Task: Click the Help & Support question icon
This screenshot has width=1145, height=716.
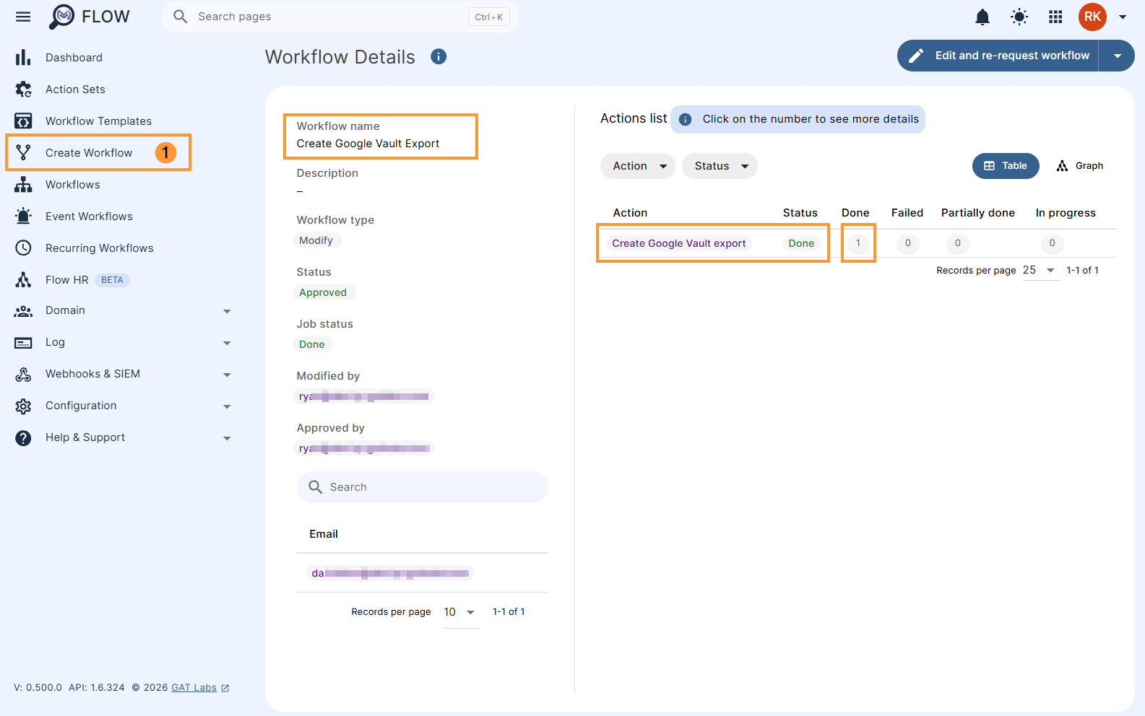Action: pyautogui.click(x=23, y=438)
